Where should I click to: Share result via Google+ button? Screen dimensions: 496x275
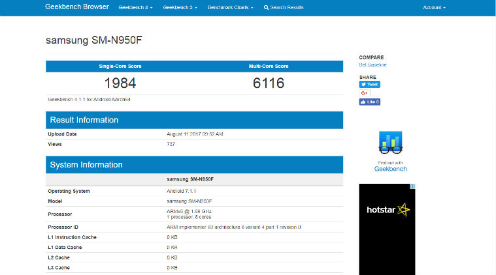364,93
